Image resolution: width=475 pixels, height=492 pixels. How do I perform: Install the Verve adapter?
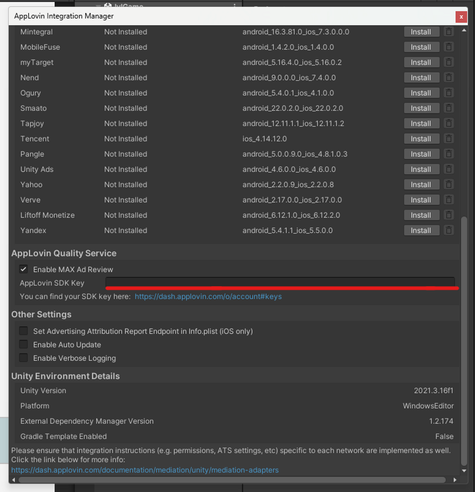[x=422, y=200]
